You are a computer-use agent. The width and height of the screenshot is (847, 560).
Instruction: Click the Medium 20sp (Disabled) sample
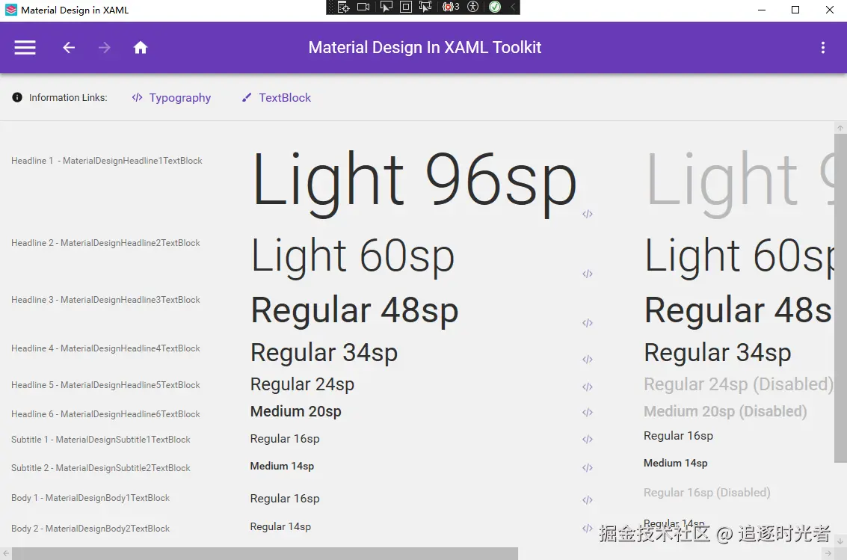(x=725, y=411)
